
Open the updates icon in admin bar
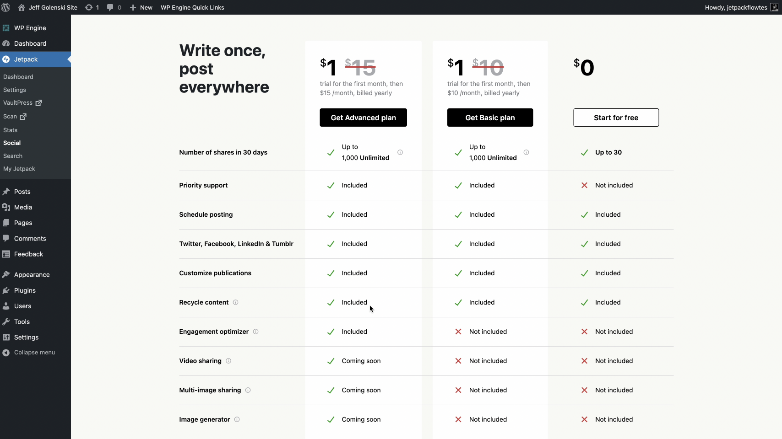pos(89,7)
